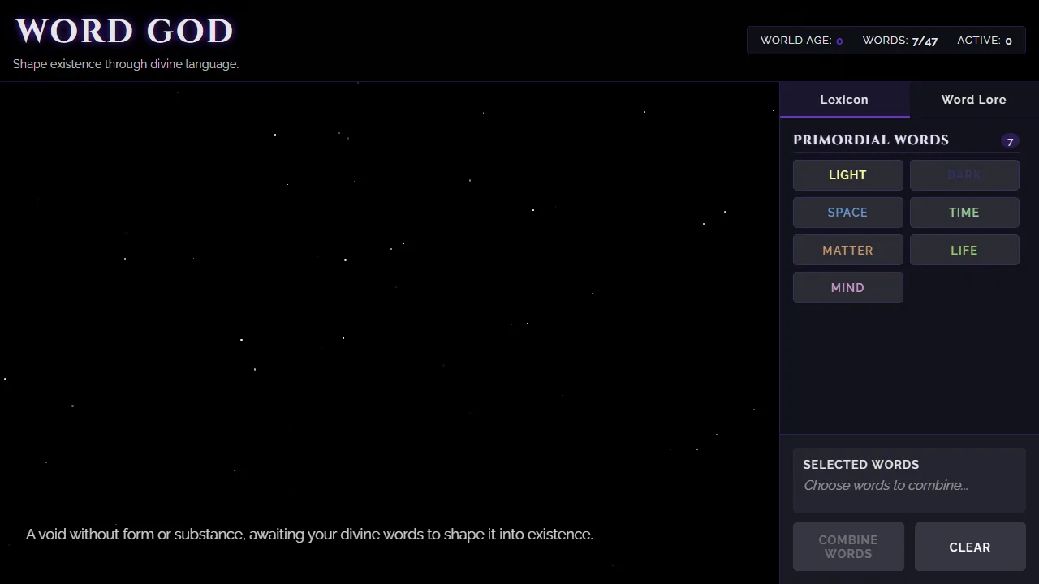Image resolution: width=1039 pixels, height=584 pixels.
Task: Click the WORD GOD title
Action: (x=125, y=31)
